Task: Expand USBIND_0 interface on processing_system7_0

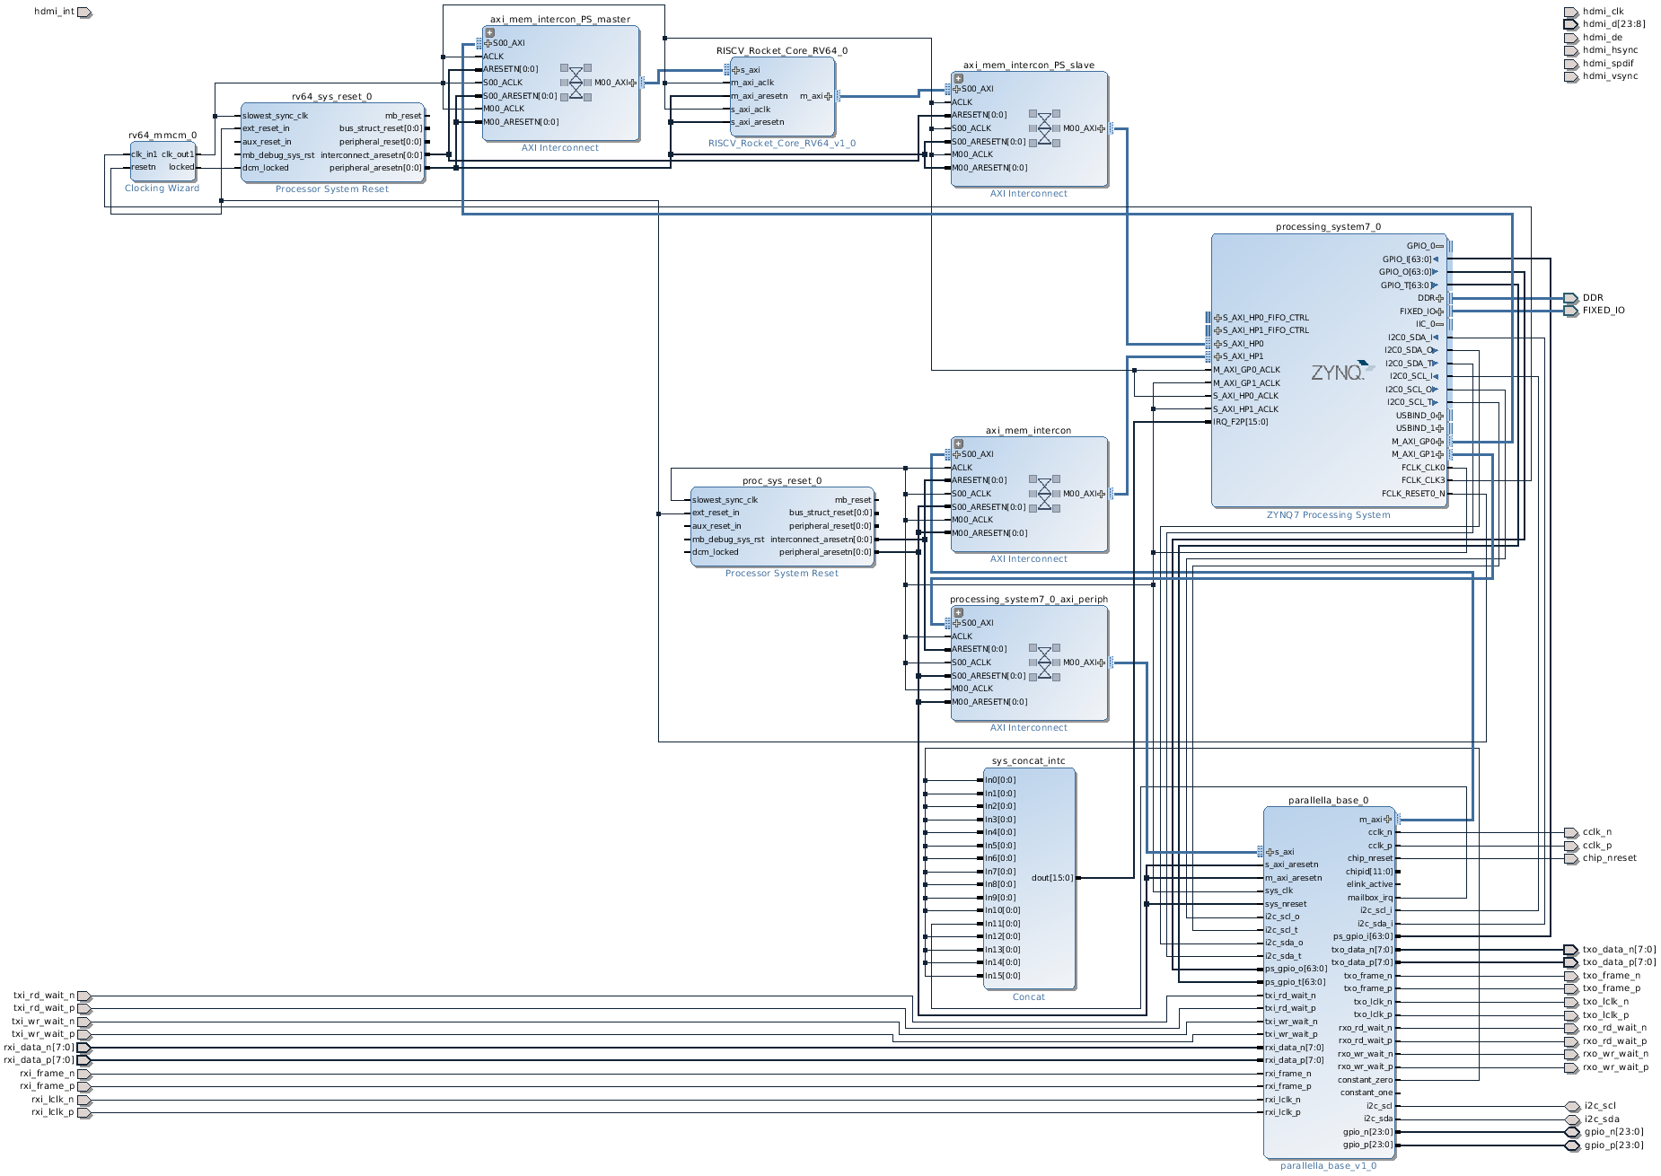Action: (x=1440, y=416)
